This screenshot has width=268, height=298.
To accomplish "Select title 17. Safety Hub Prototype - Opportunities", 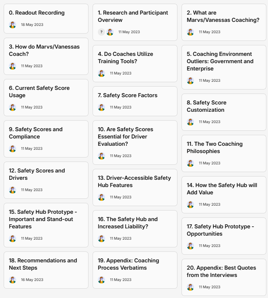I will [x=220, y=230].
